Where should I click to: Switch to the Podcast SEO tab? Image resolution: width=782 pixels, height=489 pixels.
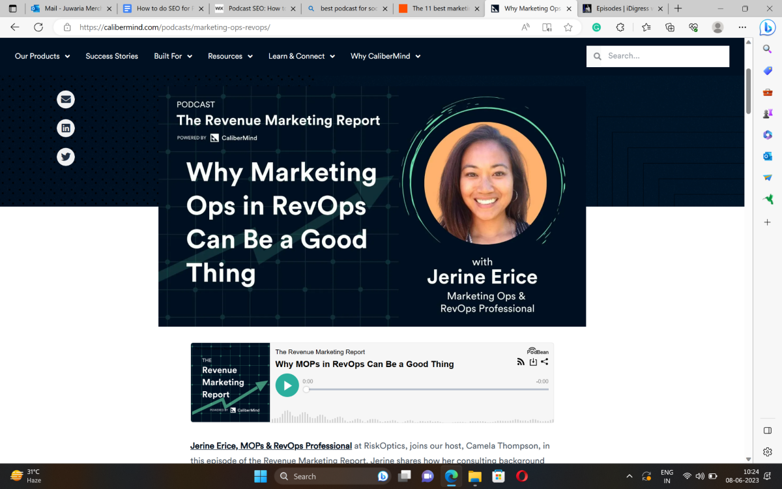(255, 8)
